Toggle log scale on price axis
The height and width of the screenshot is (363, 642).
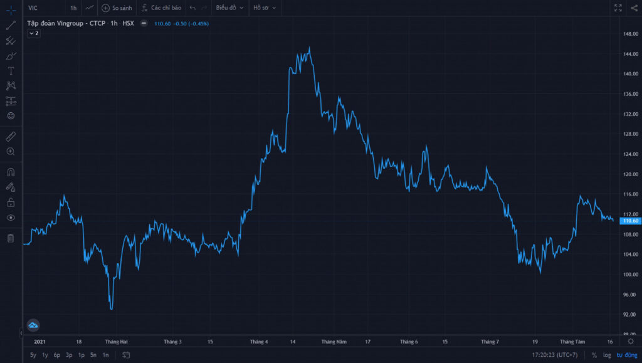tap(607, 355)
